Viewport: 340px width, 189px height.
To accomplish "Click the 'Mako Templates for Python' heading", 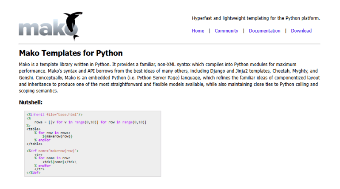I will click(x=71, y=53).
